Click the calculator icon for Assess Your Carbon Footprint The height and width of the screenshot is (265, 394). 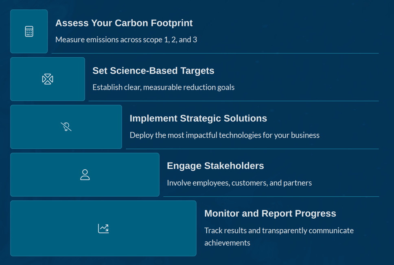click(x=28, y=30)
